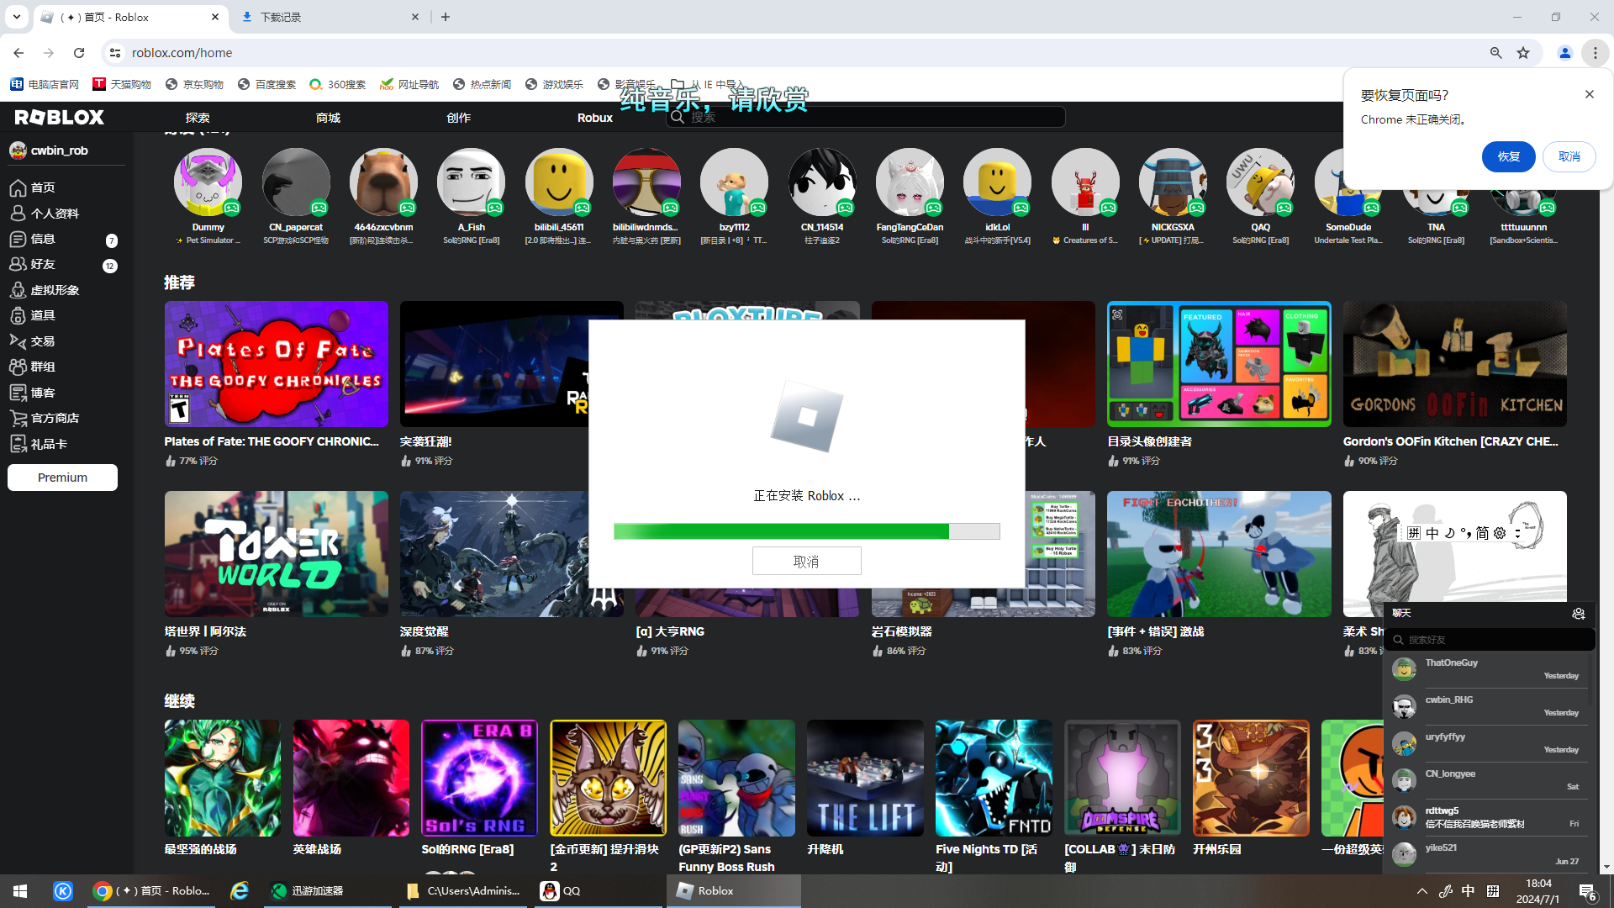Open the 塔世界 Tower World thumbnail
This screenshot has width=1614, height=908.
point(276,554)
